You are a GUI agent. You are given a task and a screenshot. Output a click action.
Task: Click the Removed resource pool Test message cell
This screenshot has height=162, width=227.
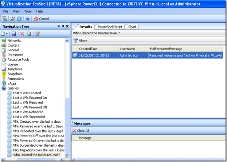[x=186, y=56]
